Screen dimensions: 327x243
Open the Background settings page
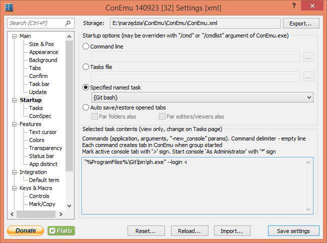pyautogui.click(x=43, y=60)
